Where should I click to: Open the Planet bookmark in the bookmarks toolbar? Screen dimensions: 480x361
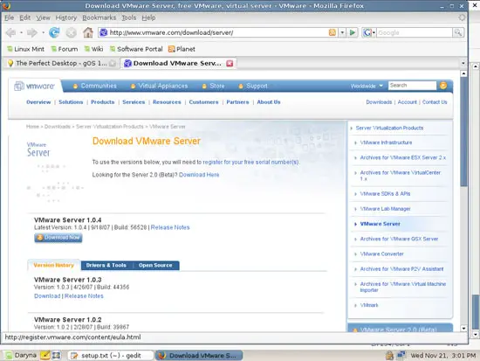pyautogui.click(x=182, y=49)
